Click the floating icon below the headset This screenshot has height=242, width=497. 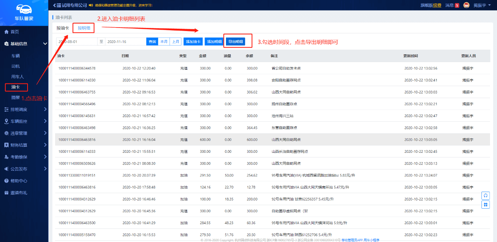(x=485, y=204)
